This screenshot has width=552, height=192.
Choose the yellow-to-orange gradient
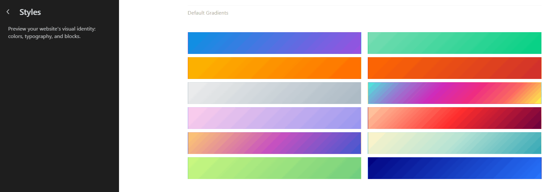click(274, 68)
